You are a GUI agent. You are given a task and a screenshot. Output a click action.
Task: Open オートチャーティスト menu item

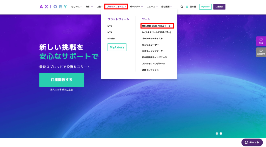152,38
